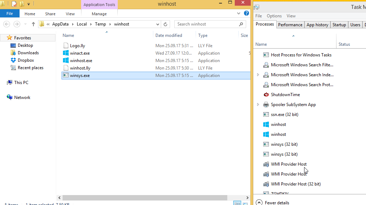Select the winact.exe file icon
Screen dimensions: 366x205
(x=66, y=53)
